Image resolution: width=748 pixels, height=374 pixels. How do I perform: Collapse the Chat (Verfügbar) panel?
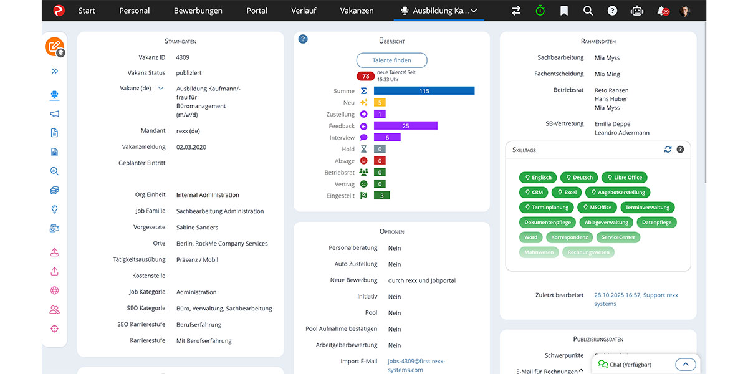686,364
